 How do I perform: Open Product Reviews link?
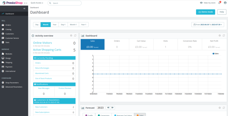coord(65,88)
